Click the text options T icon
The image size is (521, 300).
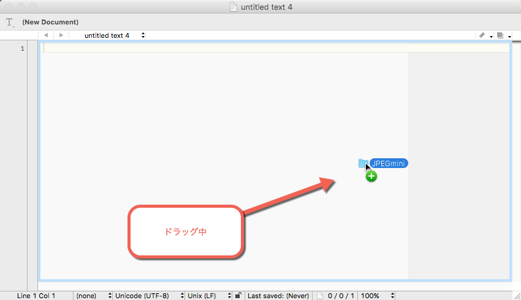point(10,22)
